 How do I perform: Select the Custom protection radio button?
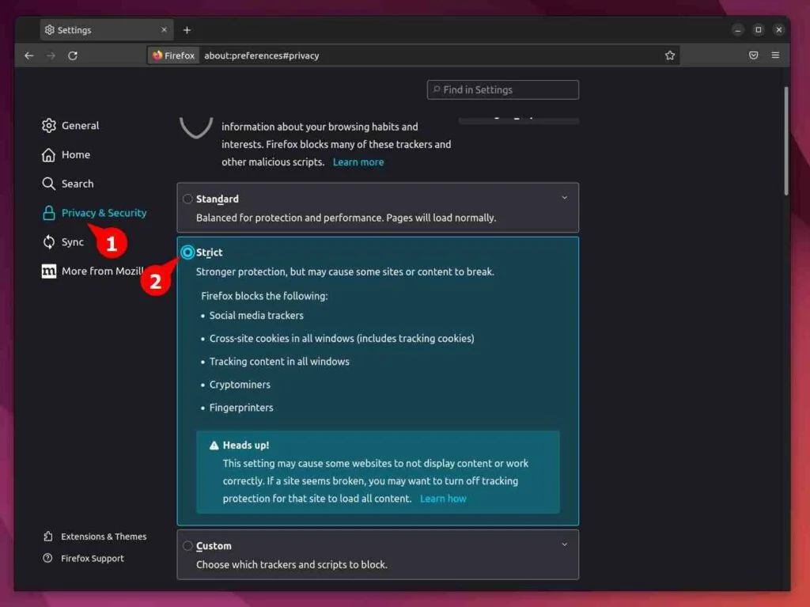point(187,545)
